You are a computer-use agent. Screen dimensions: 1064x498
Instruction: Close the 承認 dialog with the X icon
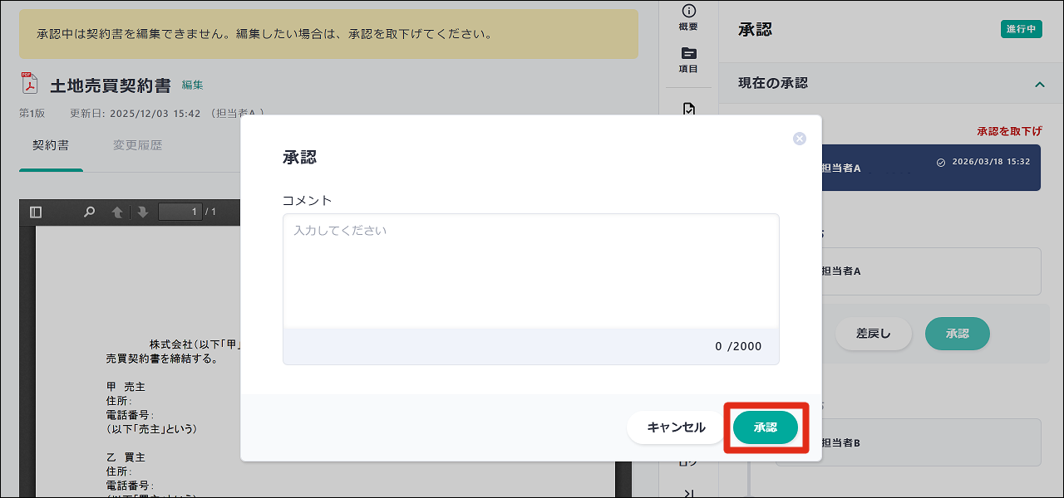800,139
